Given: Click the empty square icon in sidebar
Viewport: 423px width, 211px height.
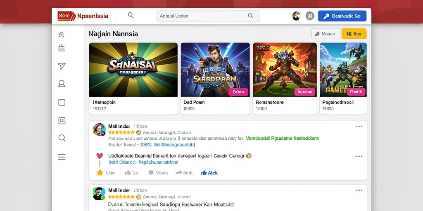Looking at the screenshot, I should click(62, 102).
